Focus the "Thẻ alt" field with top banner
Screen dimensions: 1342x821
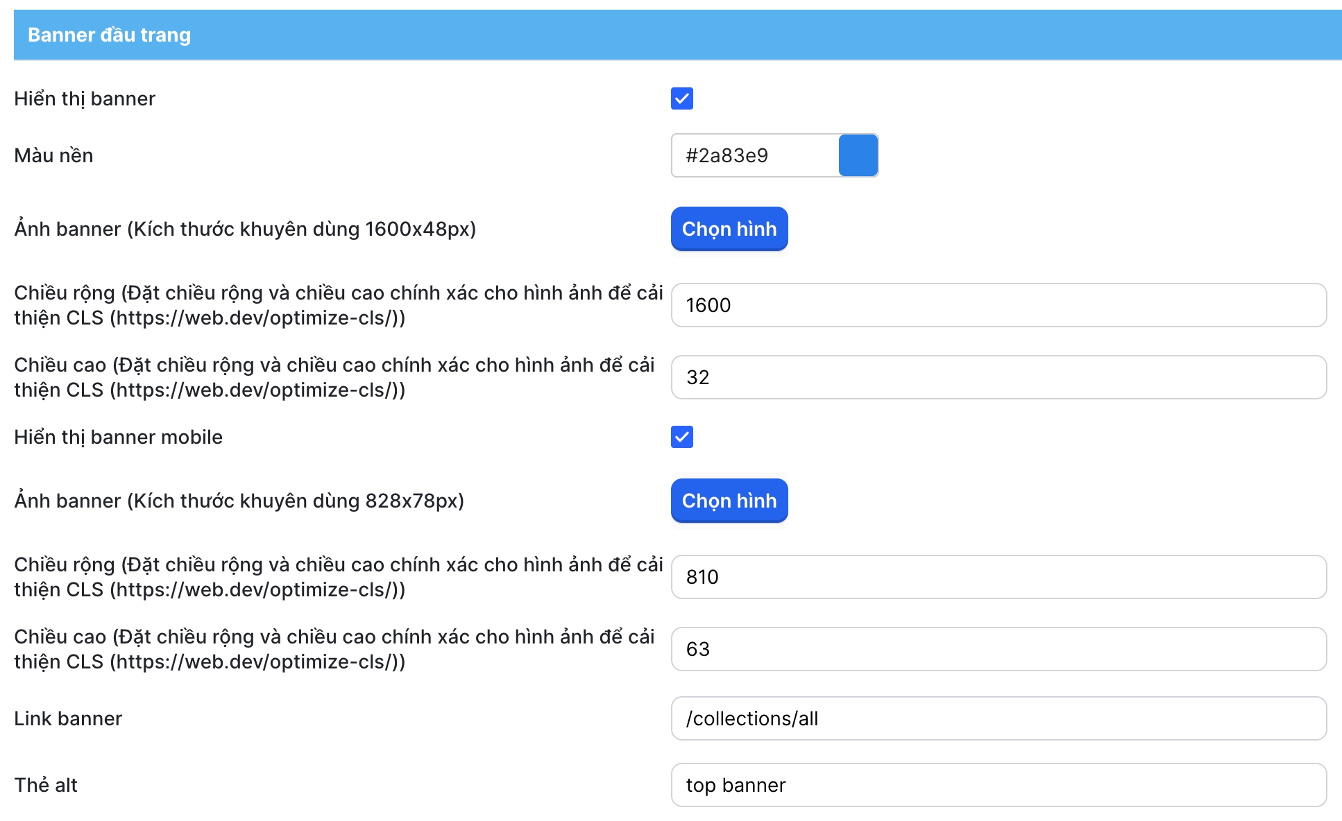click(998, 785)
